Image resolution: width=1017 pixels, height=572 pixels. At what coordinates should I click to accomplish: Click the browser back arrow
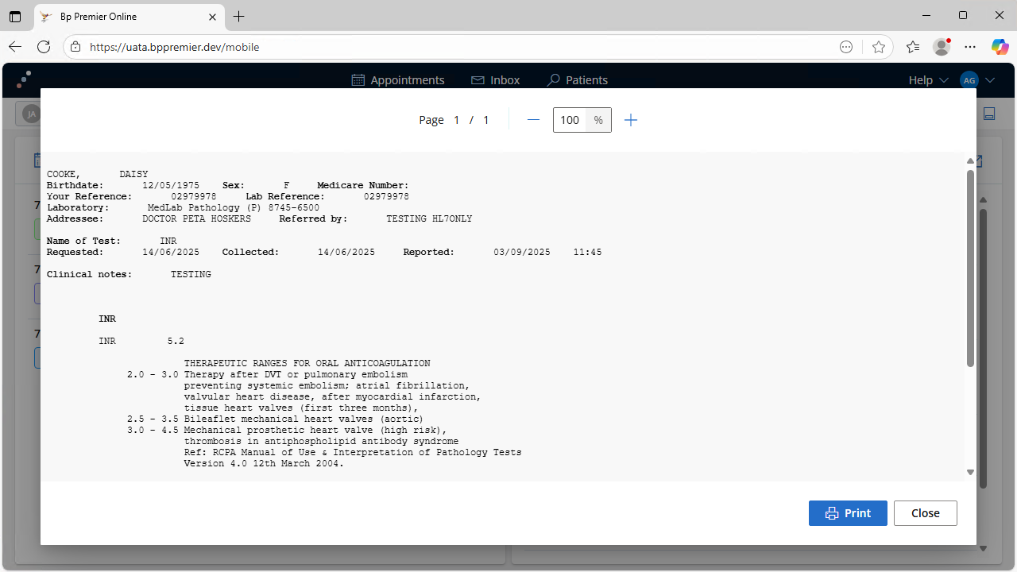click(x=15, y=47)
